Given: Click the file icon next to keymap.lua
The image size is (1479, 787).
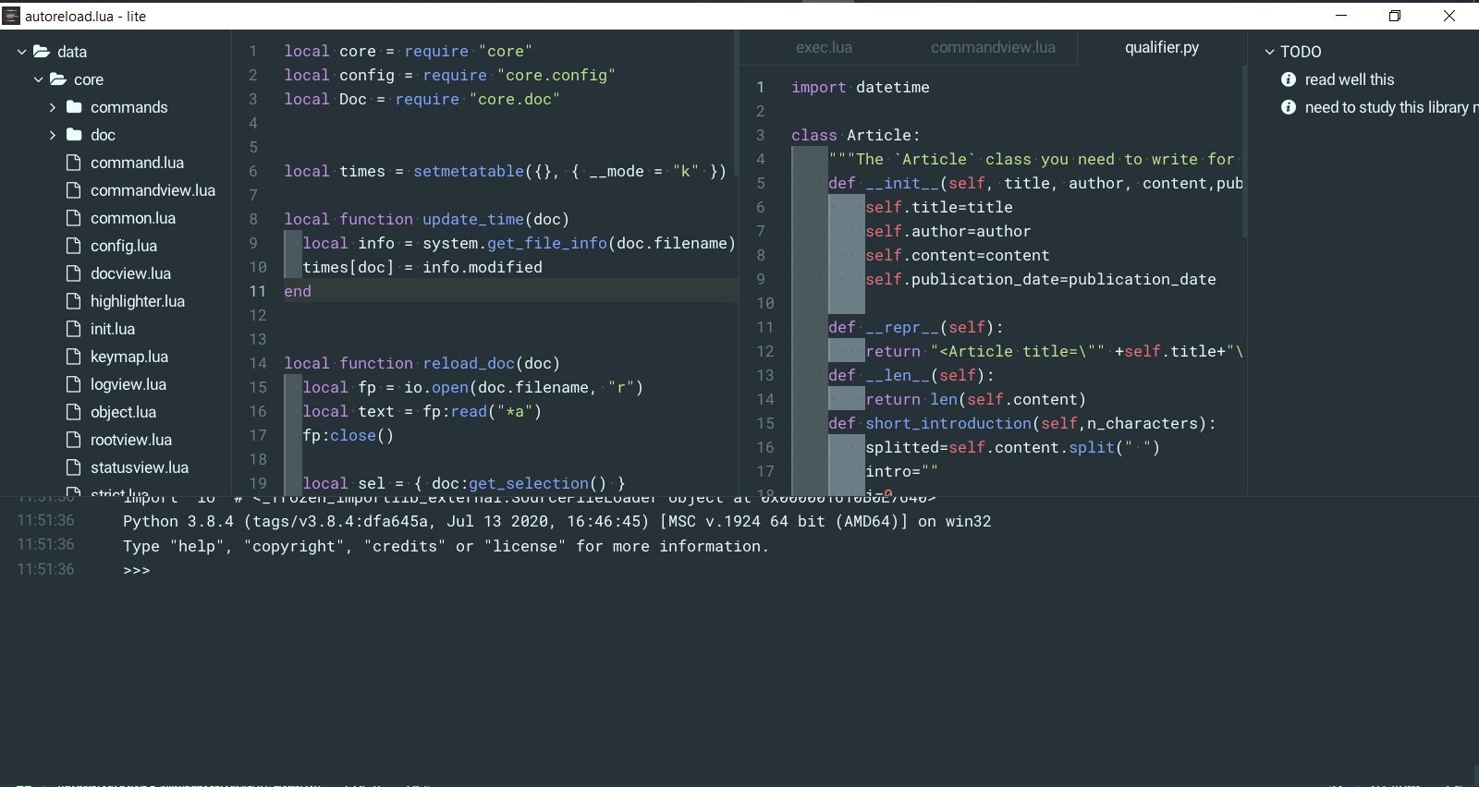Looking at the screenshot, I should (74, 357).
